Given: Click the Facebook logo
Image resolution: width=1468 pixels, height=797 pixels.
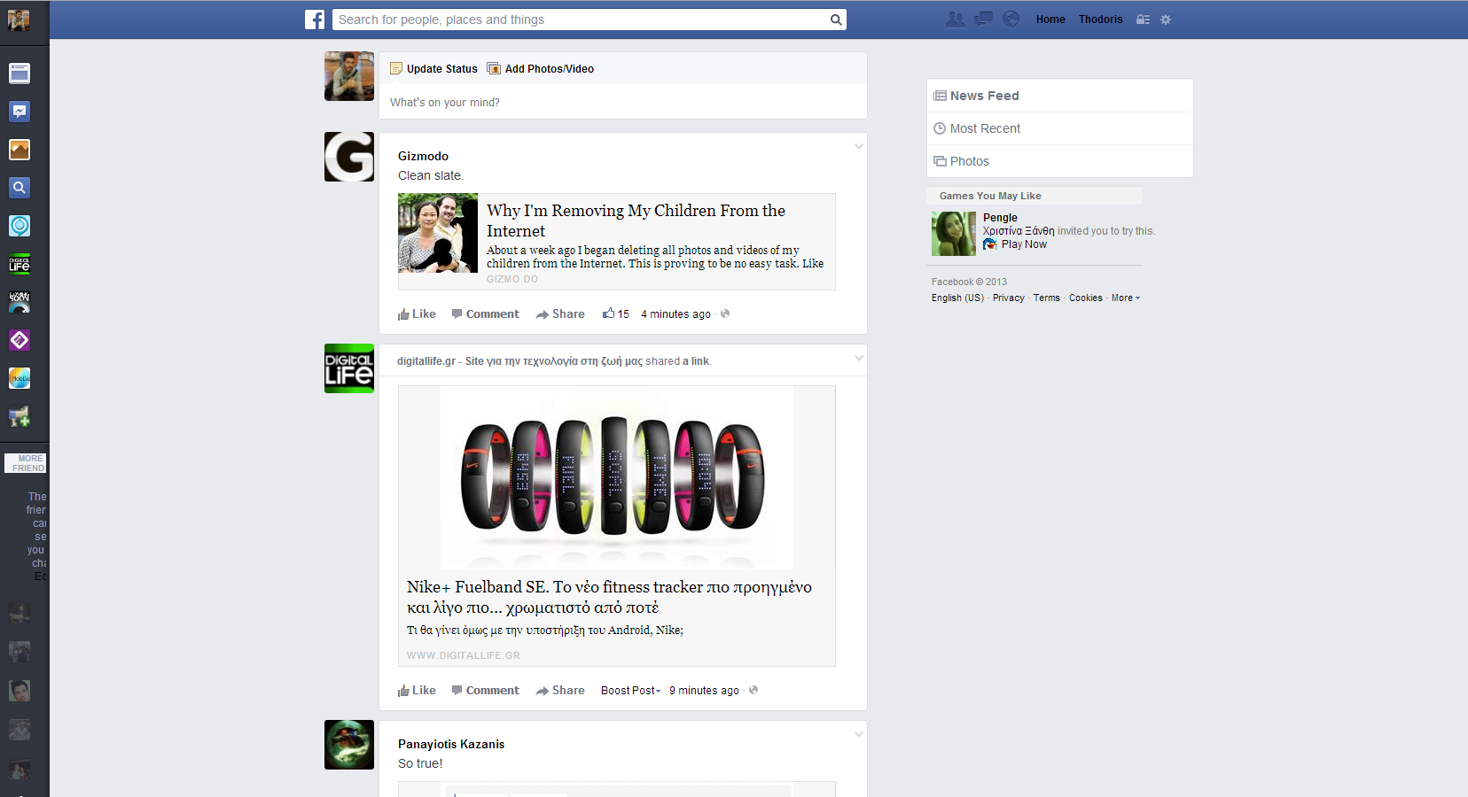Looking at the screenshot, I should [315, 19].
